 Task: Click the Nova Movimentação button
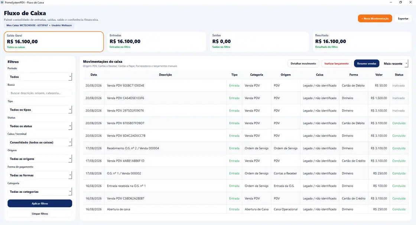click(x=375, y=19)
